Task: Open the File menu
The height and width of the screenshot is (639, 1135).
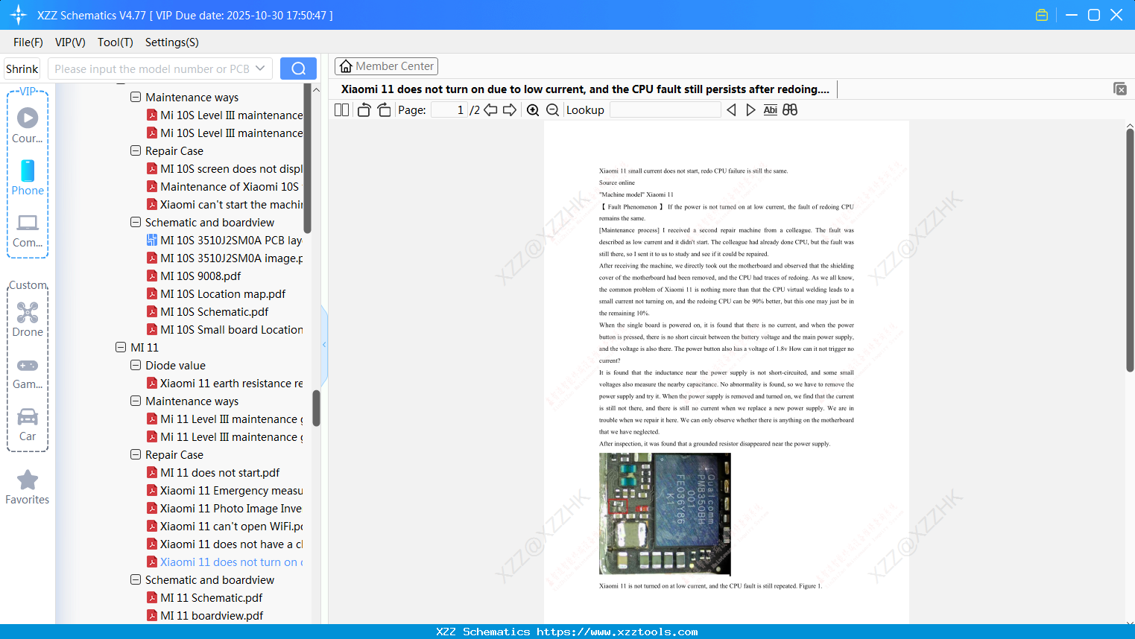Action: 28,42
